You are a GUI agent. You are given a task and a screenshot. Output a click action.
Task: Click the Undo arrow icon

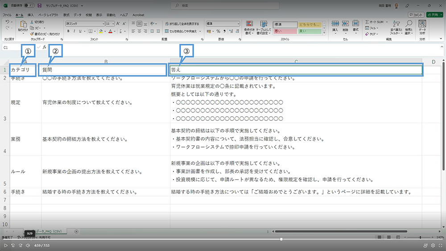[8, 21]
